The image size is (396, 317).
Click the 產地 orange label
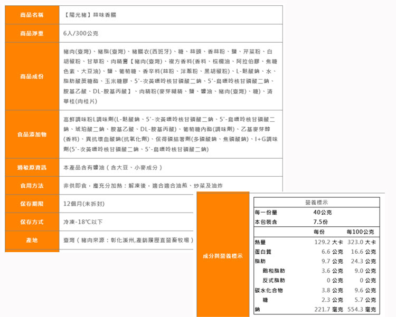(32, 241)
